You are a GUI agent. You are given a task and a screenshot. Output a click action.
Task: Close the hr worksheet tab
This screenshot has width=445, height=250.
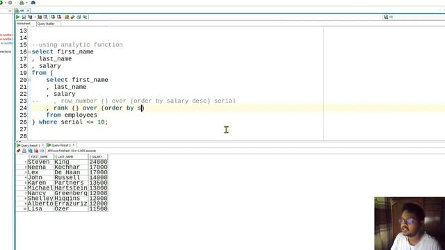click(x=28, y=10)
